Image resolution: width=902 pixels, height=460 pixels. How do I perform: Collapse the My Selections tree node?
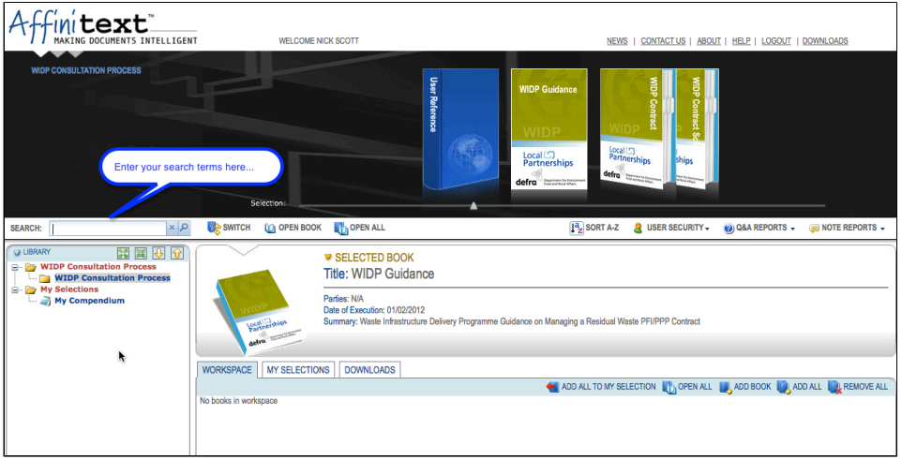pos(16,289)
